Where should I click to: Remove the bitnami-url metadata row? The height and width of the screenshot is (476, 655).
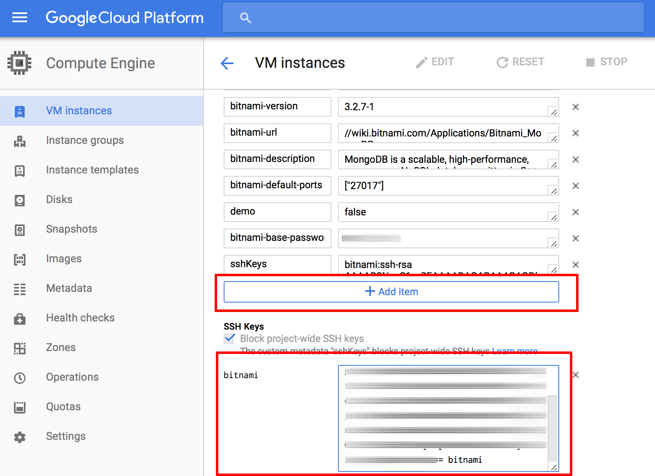point(576,133)
